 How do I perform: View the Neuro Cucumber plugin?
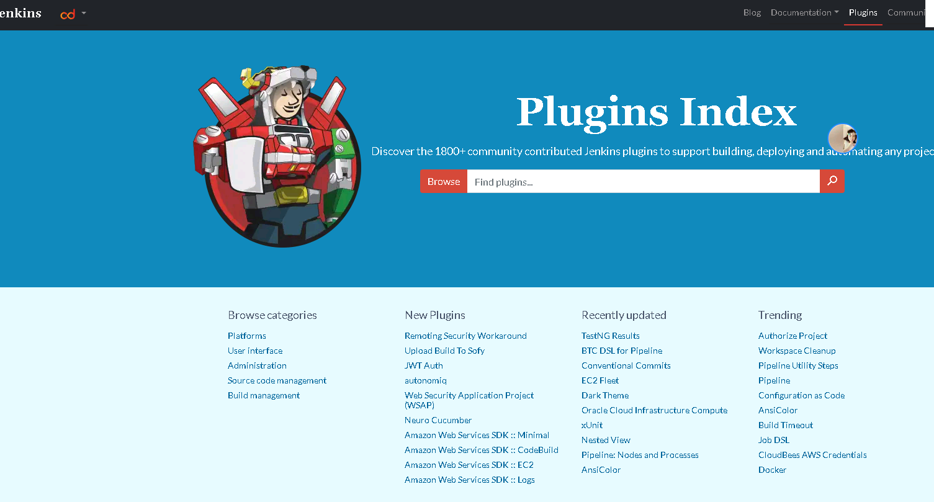click(x=438, y=420)
